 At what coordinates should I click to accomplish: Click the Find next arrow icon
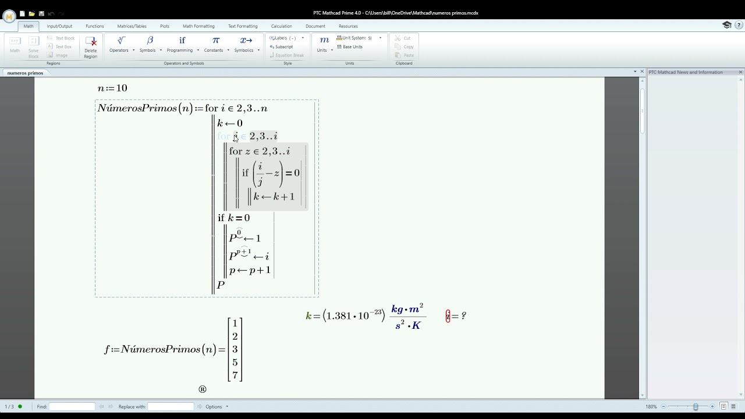pyautogui.click(x=111, y=406)
